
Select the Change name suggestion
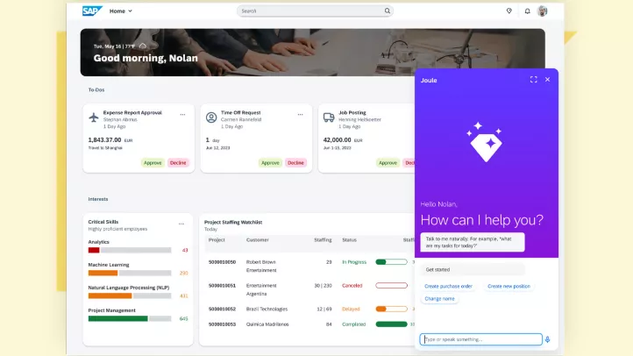point(440,299)
